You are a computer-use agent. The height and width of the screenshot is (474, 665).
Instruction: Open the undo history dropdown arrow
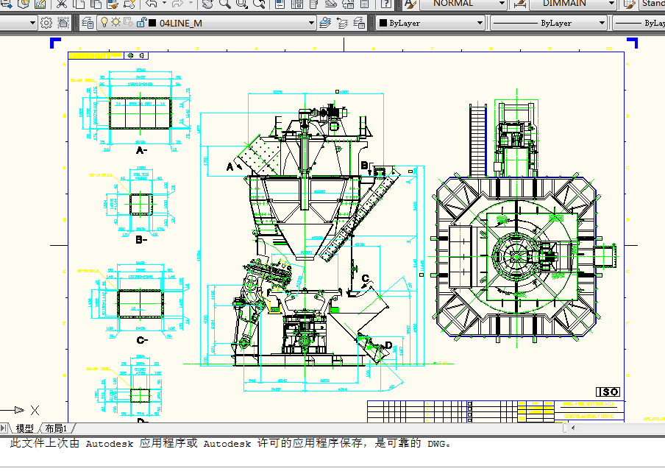tap(164, 4)
